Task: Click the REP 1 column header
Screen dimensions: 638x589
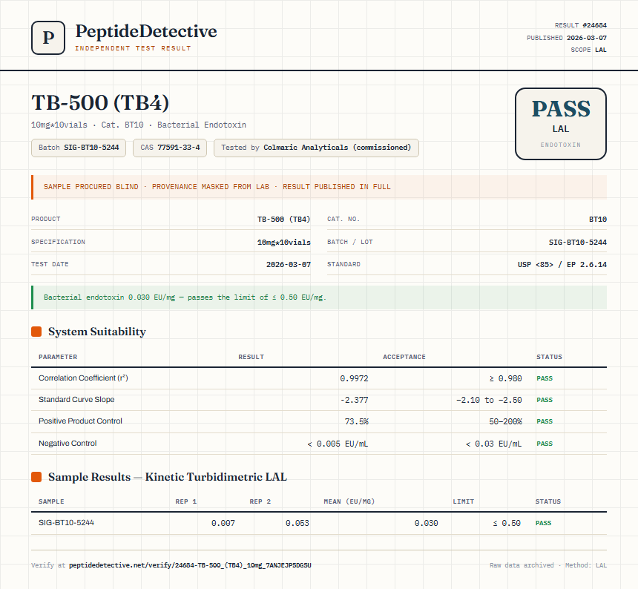Action: point(186,501)
